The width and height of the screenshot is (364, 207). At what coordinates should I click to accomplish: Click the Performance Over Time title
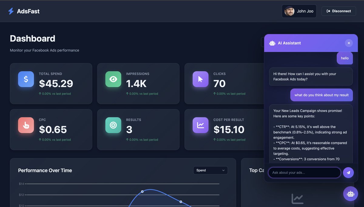45,170
